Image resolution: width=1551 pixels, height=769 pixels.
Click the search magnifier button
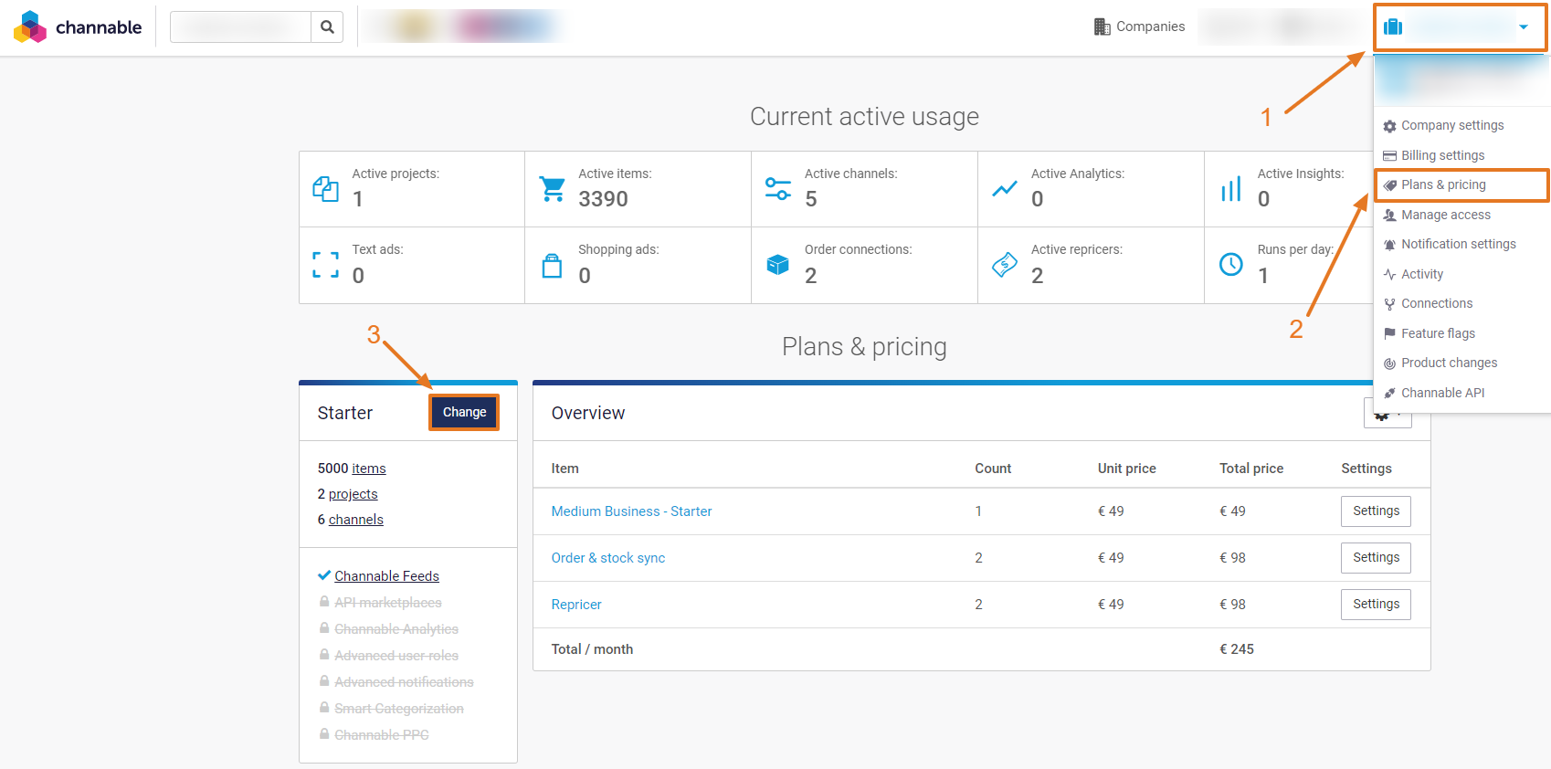(x=327, y=27)
